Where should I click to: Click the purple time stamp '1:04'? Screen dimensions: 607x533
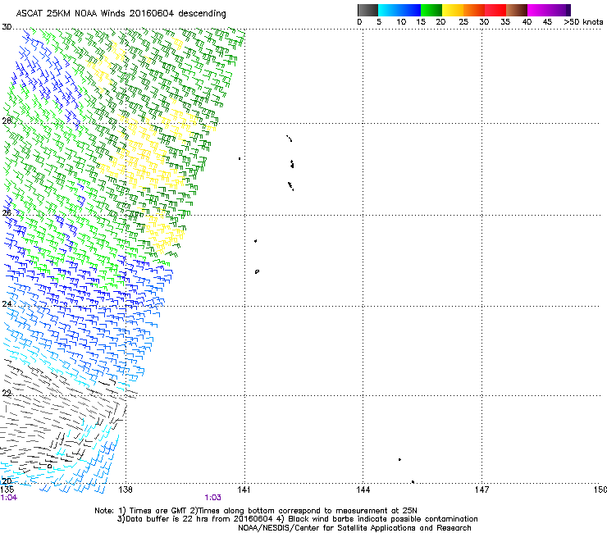(x=9, y=498)
